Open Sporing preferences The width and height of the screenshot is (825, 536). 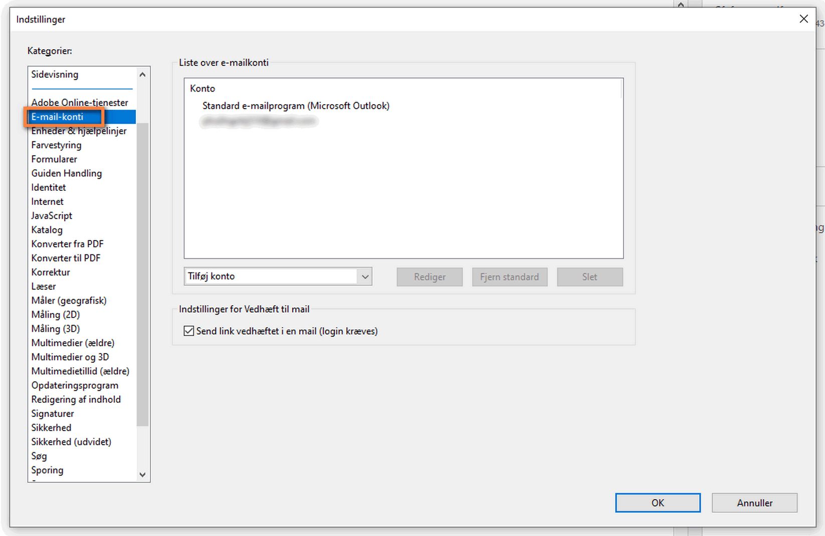pos(47,470)
